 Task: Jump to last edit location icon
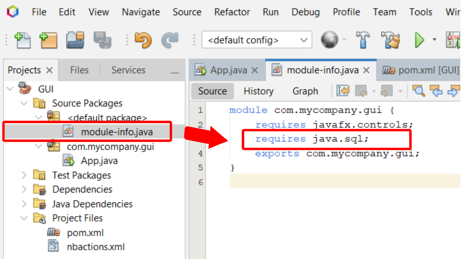[x=342, y=91]
